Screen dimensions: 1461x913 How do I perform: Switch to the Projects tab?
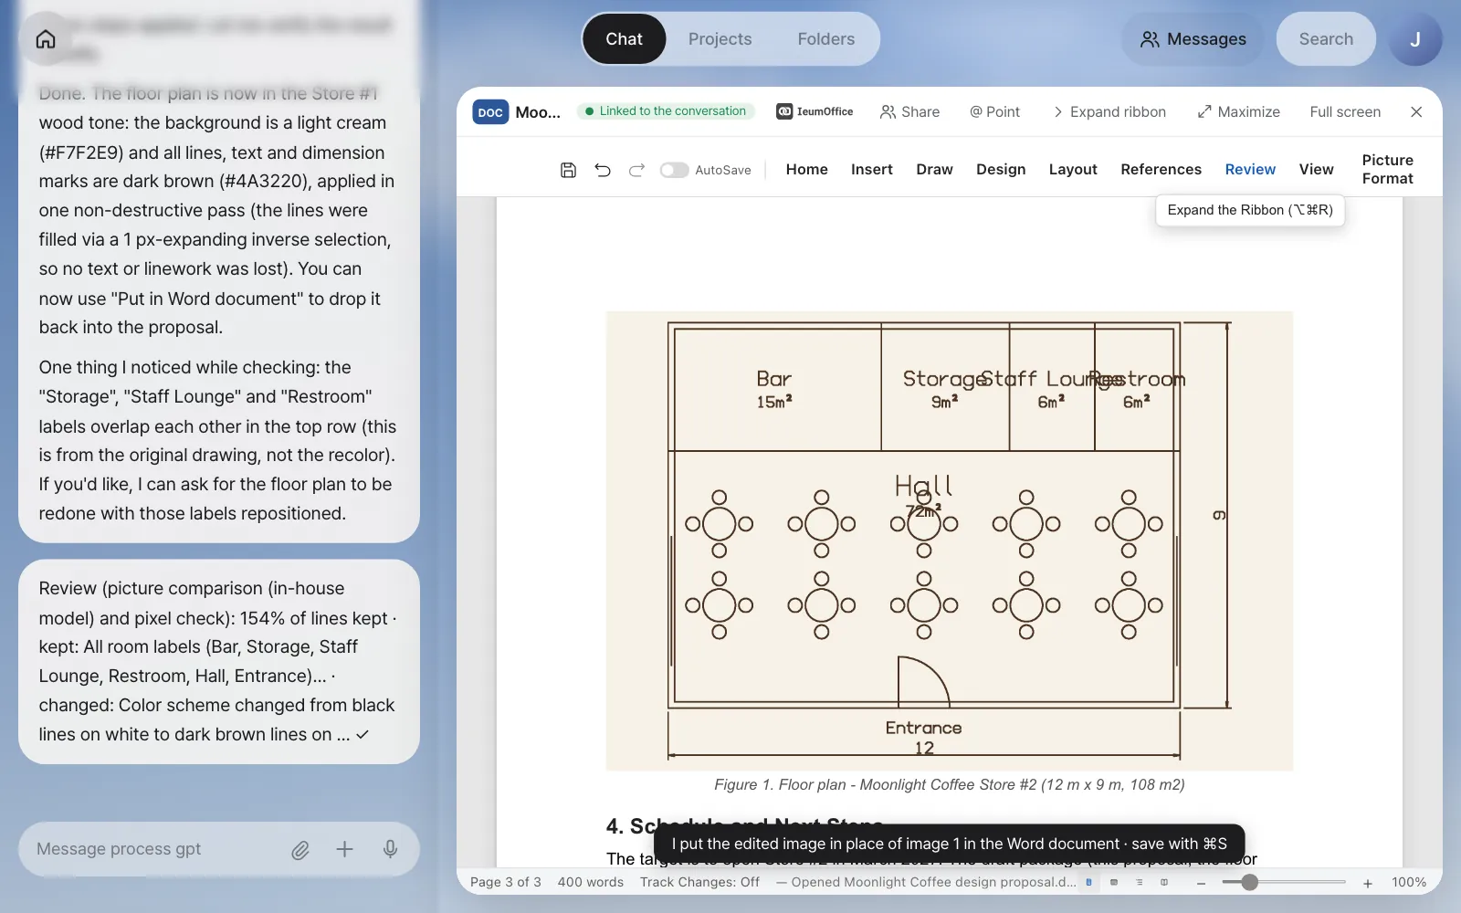(x=720, y=39)
